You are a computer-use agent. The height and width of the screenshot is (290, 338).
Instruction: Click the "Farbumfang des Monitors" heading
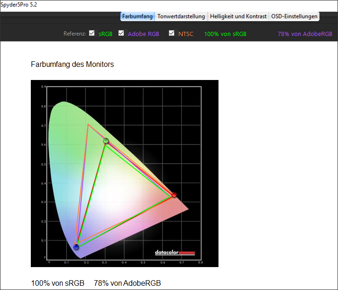coord(72,64)
